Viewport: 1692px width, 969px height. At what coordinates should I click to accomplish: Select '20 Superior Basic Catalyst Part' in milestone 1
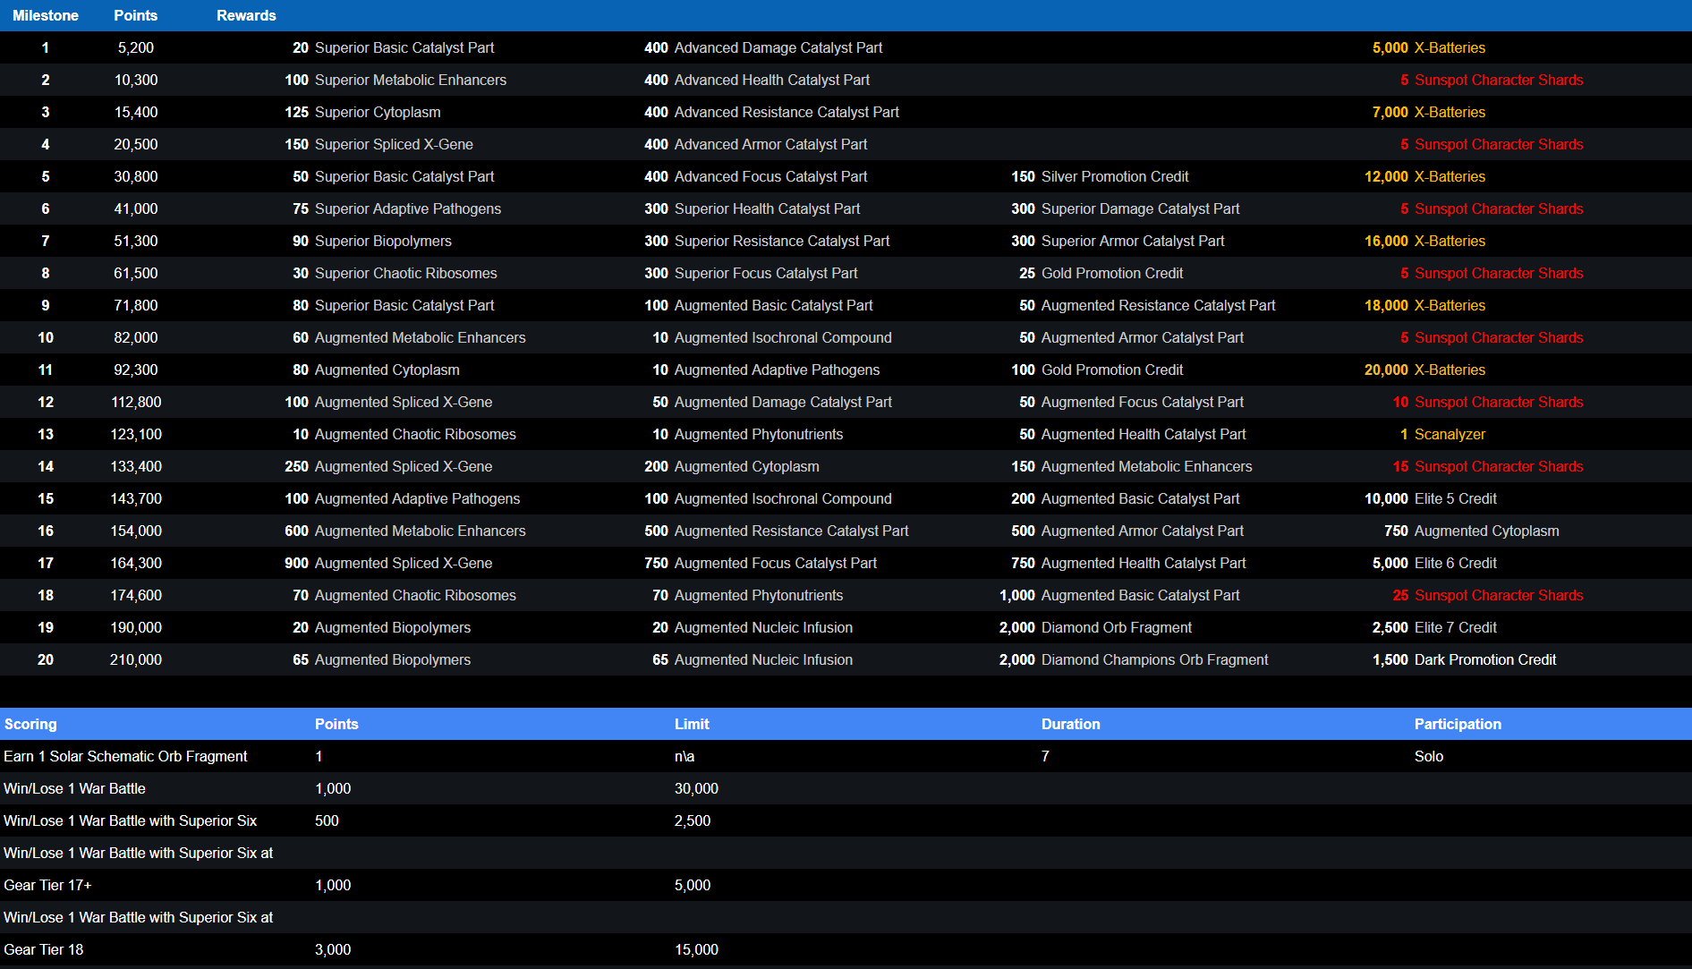(x=393, y=47)
